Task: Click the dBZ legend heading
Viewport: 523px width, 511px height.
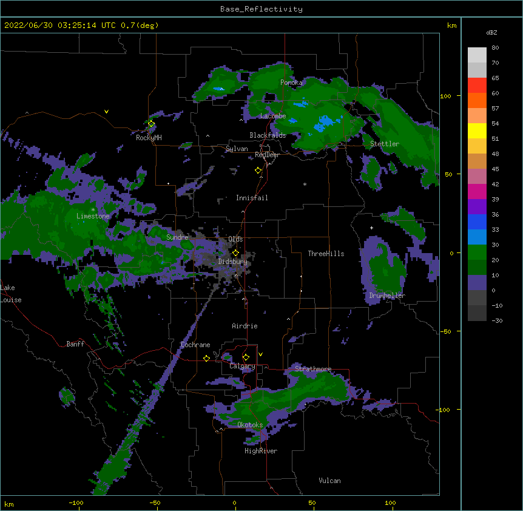Action: click(x=491, y=32)
